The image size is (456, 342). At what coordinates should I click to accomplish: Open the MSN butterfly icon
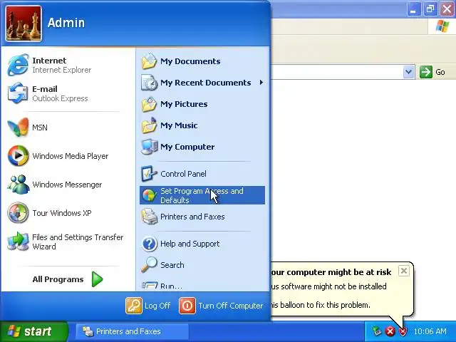[x=18, y=128]
